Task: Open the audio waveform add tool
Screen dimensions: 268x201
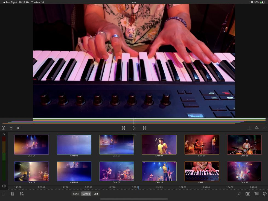Action: (x=19, y=128)
